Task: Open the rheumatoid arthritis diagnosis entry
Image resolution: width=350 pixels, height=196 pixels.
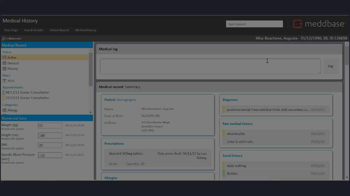Action: tap(276, 110)
